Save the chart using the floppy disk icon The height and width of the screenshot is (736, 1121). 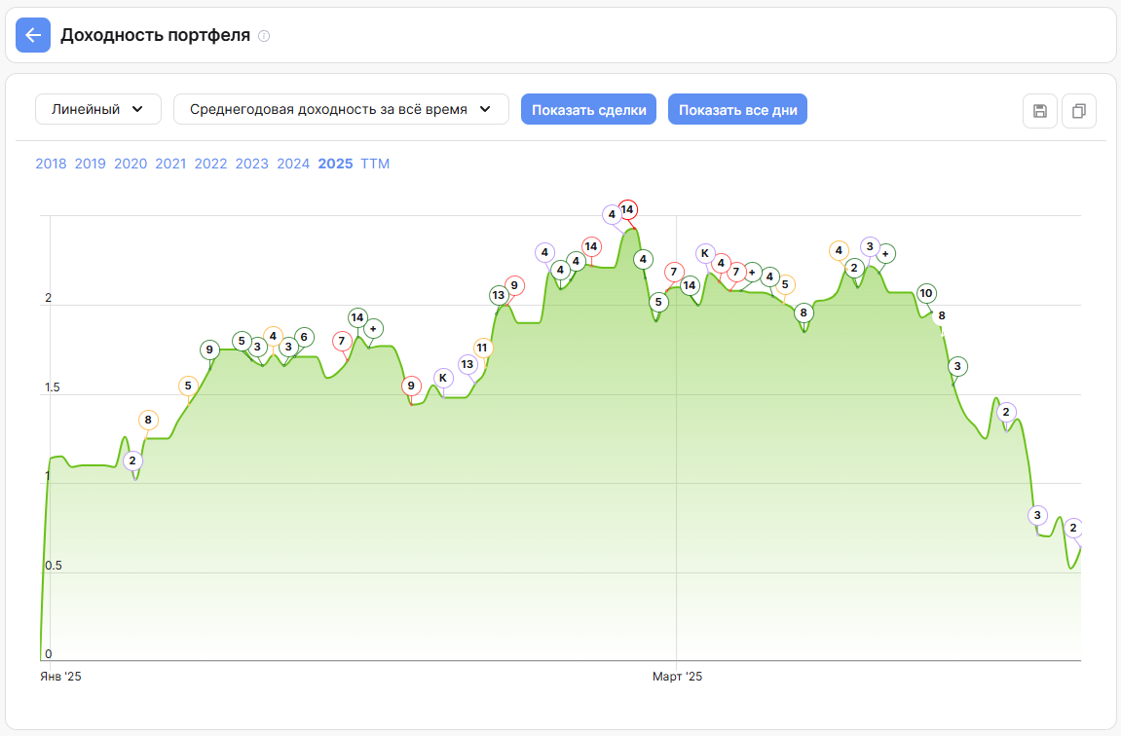1040,111
